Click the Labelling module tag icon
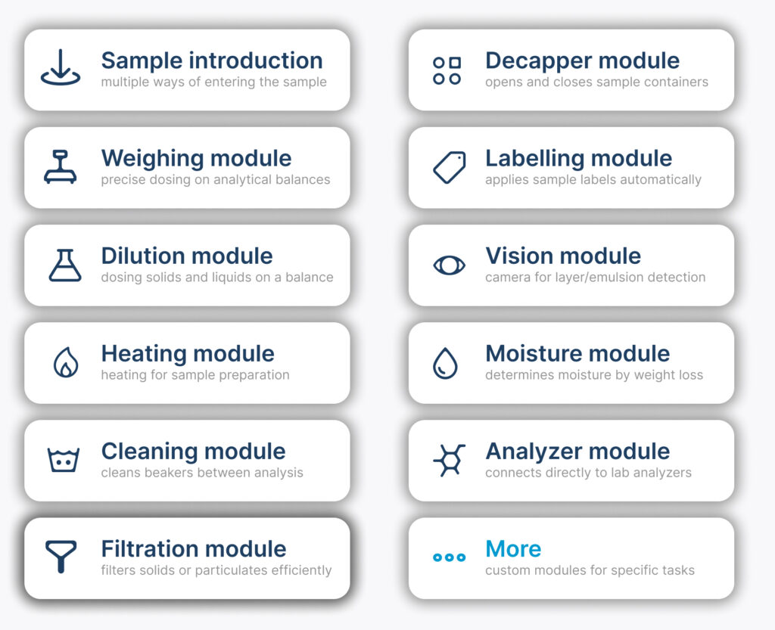The image size is (775, 630). [449, 167]
